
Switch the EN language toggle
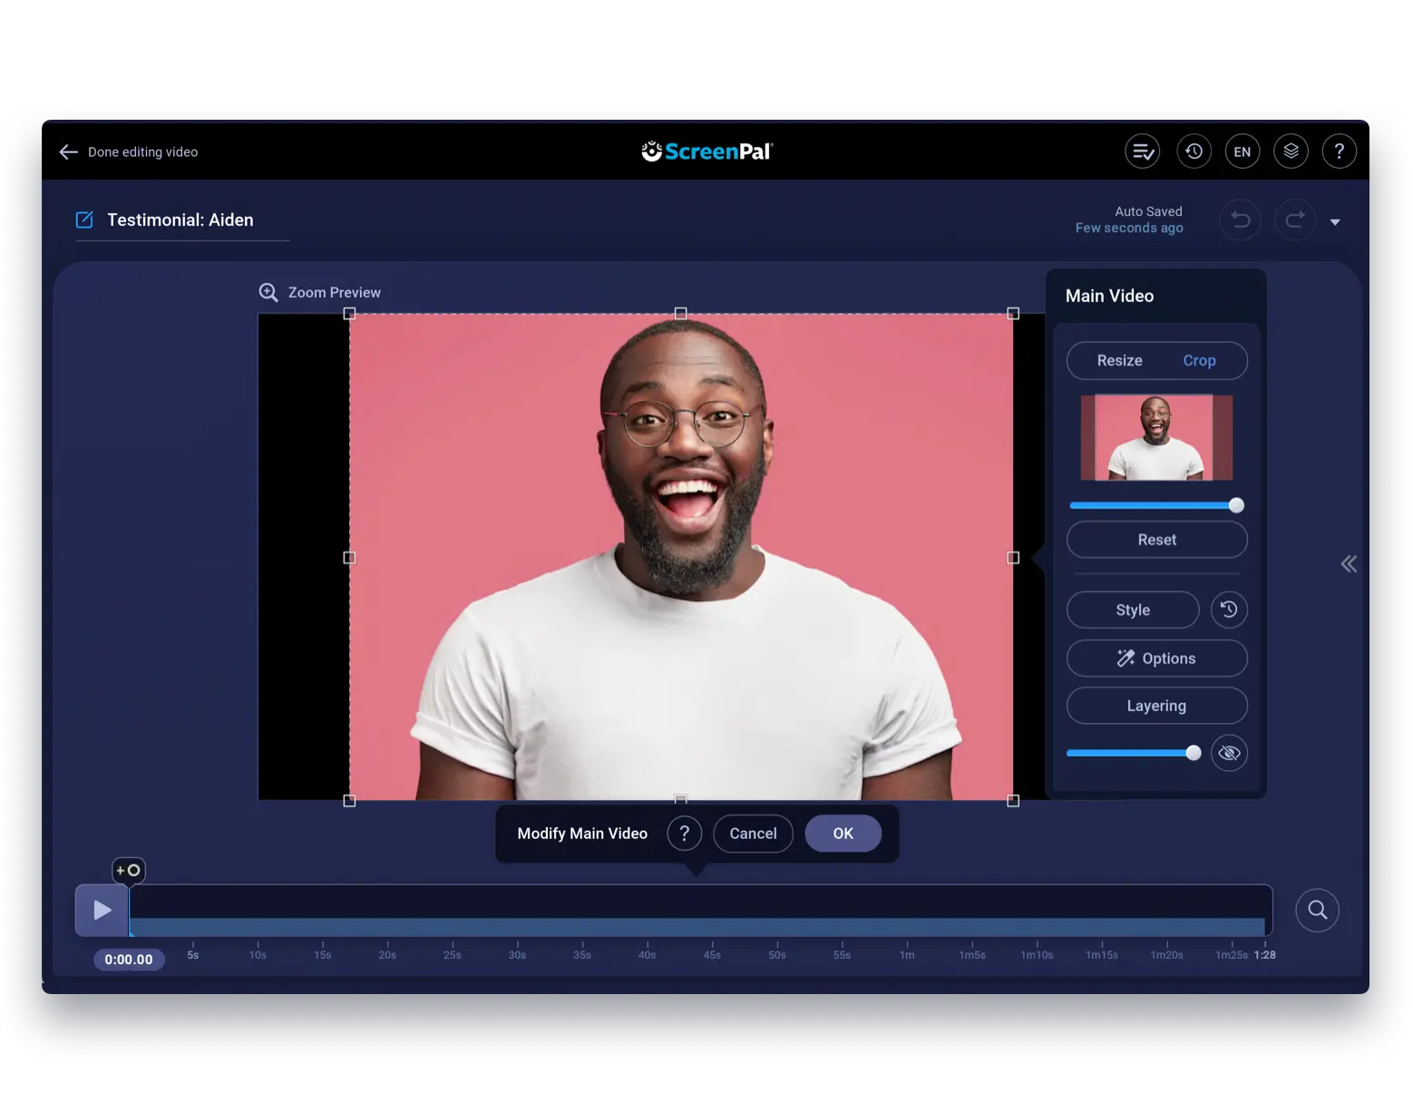pyautogui.click(x=1242, y=151)
